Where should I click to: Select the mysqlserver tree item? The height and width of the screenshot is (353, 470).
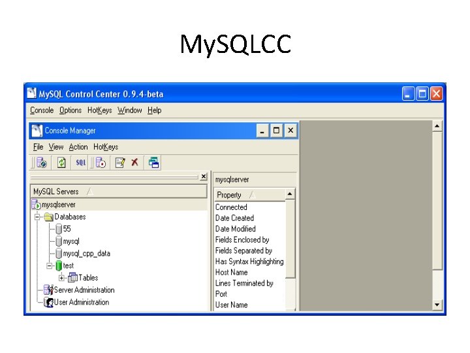coord(59,205)
